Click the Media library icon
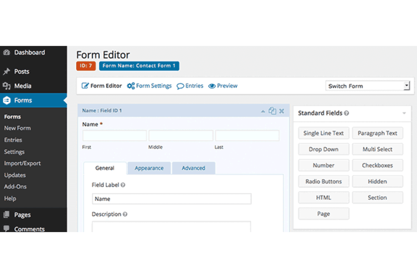Screen dimensions: 417x278 (x=6, y=86)
